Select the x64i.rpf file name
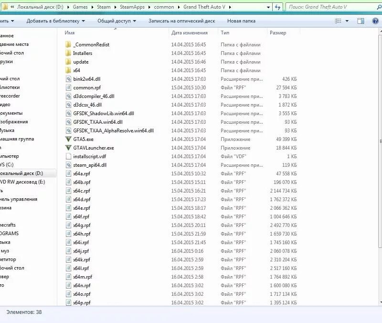This screenshot has width=382, height=323. click(x=81, y=242)
